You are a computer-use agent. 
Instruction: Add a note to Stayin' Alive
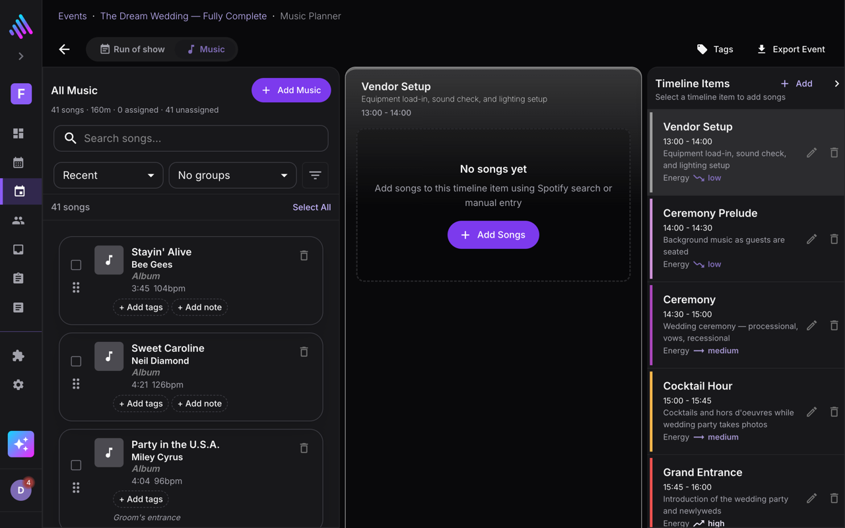click(x=199, y=308)
